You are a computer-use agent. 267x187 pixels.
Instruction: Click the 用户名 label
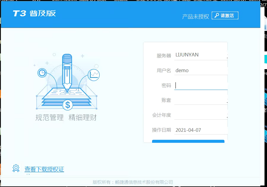click(164, 70)
